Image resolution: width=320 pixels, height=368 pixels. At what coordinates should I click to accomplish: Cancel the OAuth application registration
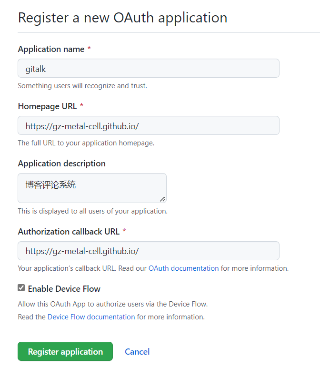pos(137,352)
